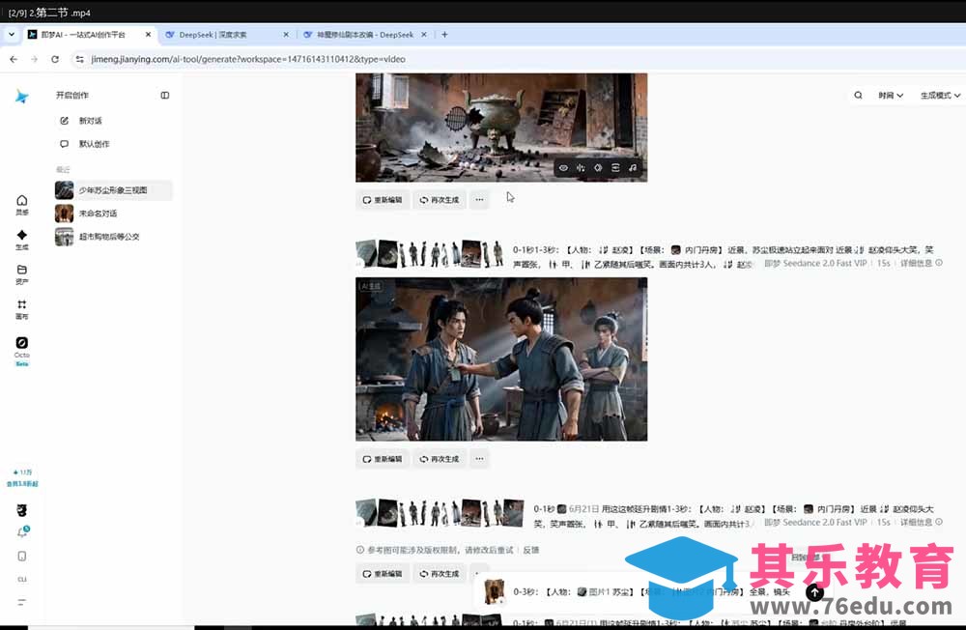
Task: Open the notifications bell
Action: [x=22, y=532]
